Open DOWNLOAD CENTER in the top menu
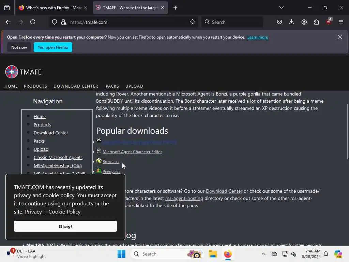349x262 pixels. (76, 86)
